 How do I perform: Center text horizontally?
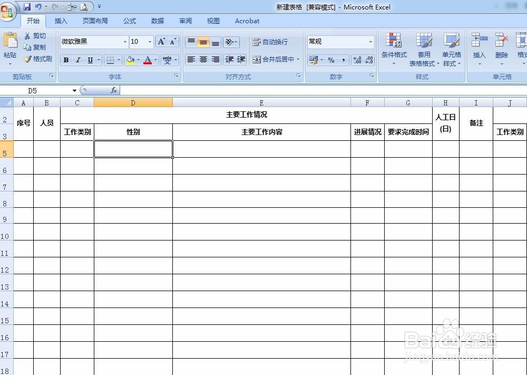tap(203, 60)
